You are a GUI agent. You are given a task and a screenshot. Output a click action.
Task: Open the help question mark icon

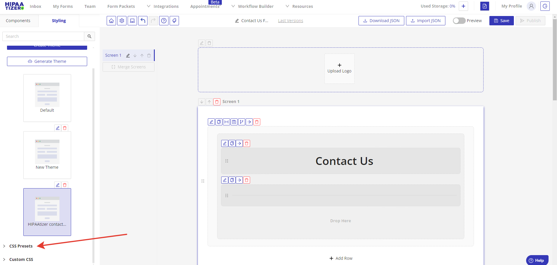(x=164, y=21)
